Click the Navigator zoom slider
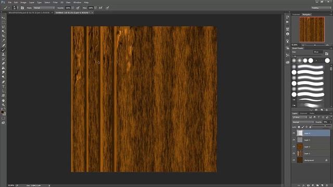The width and height of the screenshot is (333, 187). click(315, 45)
